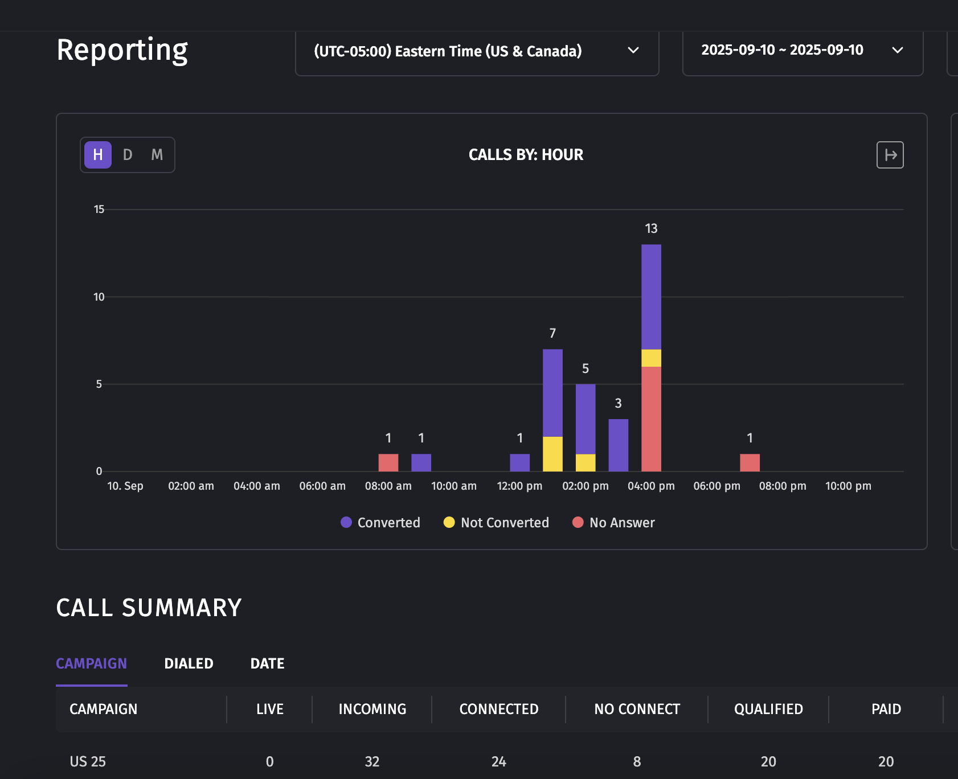Sort by the INCOMING column header
The width and height of the screenshot is (958, 779).
coord(372,710)
